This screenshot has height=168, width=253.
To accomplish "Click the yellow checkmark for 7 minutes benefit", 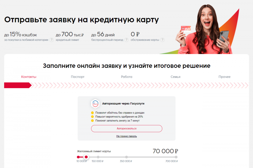I will 92,121.
